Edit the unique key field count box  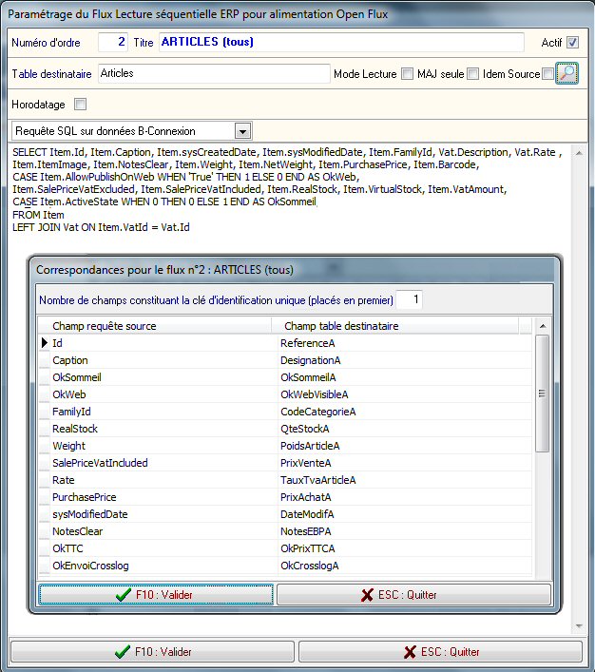(409, 299)
